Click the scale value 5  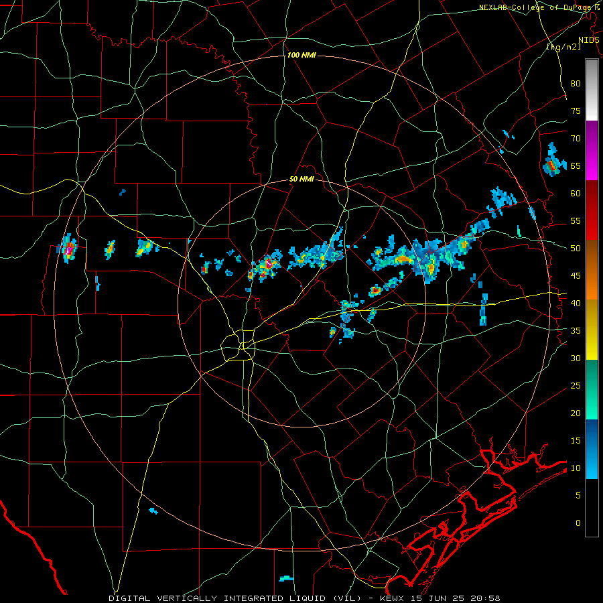(578, 495)
